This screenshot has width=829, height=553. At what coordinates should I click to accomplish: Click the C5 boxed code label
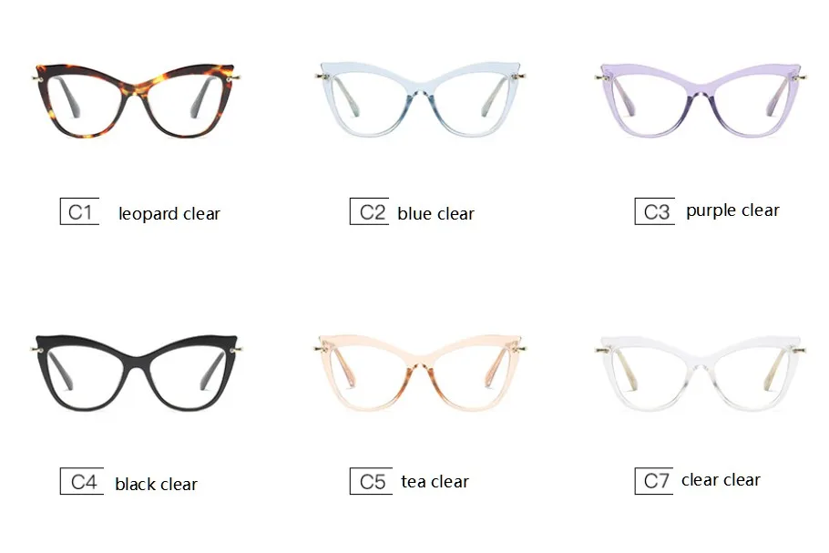point(371,481)
